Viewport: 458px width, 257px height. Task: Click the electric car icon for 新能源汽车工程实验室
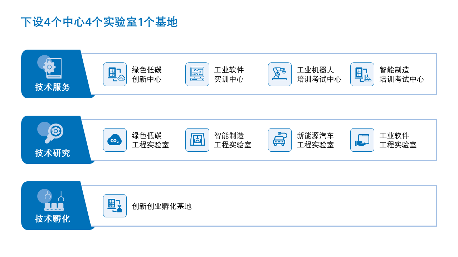(279, 140)
